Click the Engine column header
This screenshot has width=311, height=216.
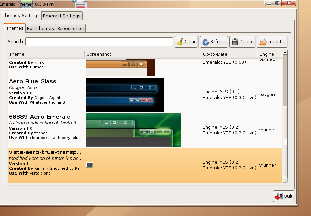[x=269, y=54]
